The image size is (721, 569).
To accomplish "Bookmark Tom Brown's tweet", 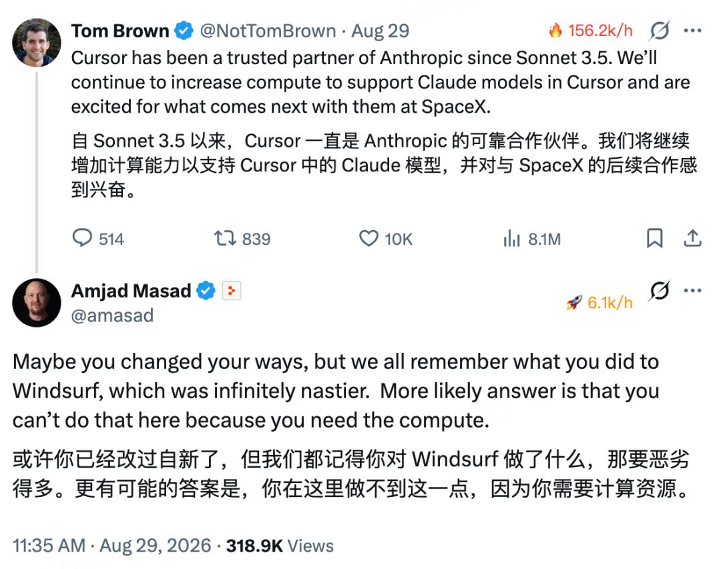I will coord(654,238).
